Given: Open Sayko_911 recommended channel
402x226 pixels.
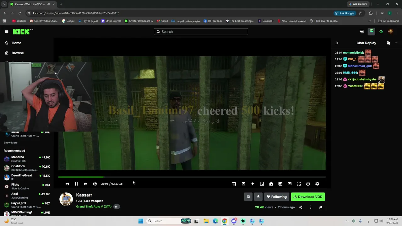Looking at the screenshot, I should click(27, 205).
